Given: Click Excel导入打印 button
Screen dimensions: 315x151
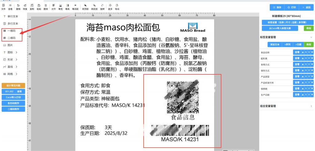Looking at the screenshot, I should click(x=13, y=98).
